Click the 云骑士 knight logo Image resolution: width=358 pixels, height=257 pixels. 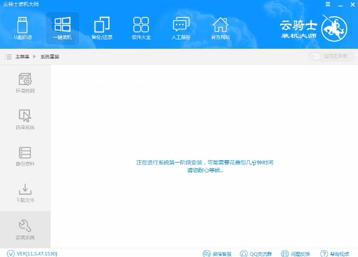click(334, 29)
